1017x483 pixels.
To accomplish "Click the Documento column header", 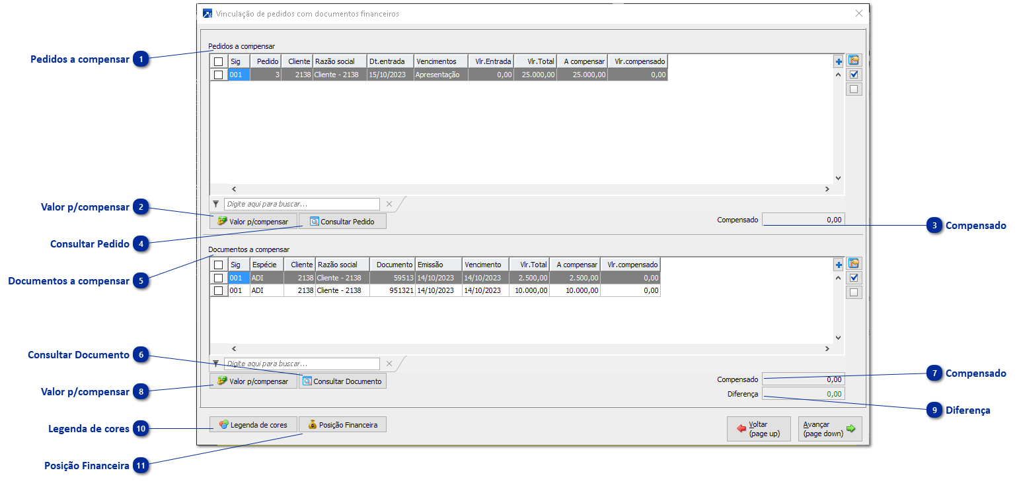I will [393, 265].
